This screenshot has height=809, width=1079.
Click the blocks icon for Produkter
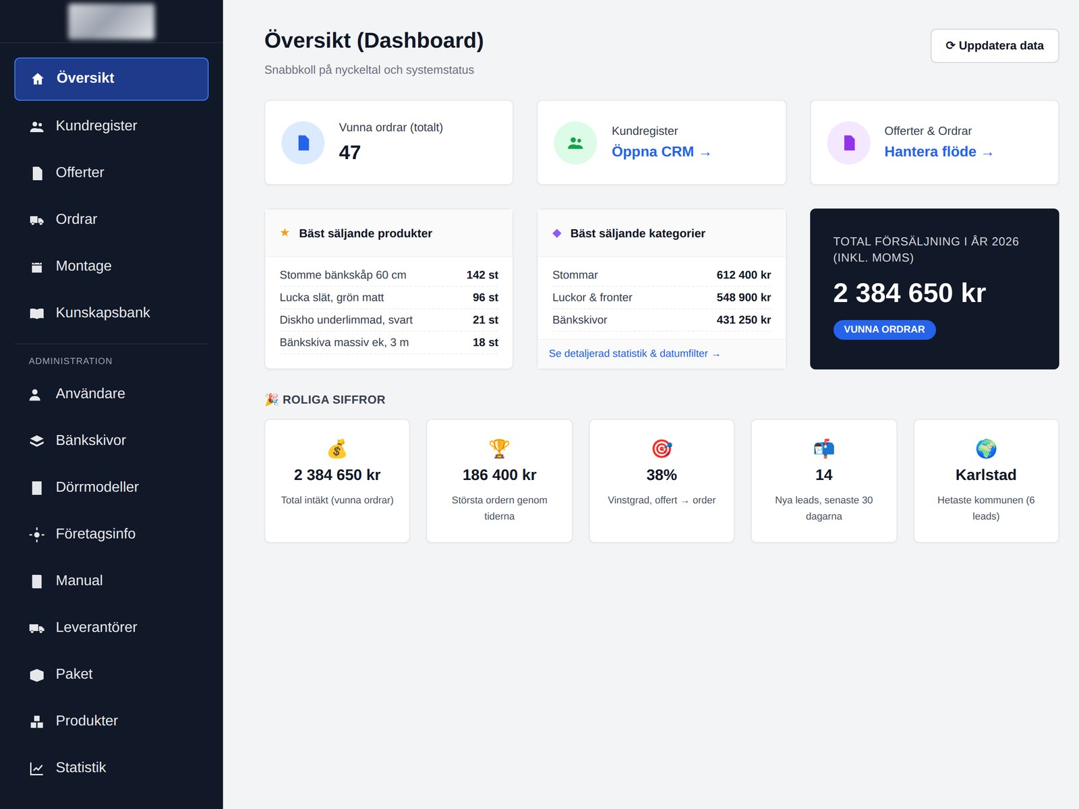[x=37, y=721]
